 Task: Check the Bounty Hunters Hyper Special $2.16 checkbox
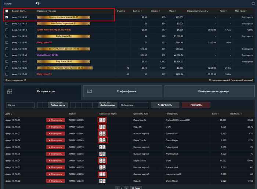click(7, 68)
